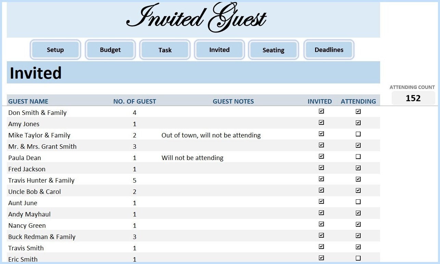Uncheck Attending for Travis Hunter & Family

pos(358,179)
